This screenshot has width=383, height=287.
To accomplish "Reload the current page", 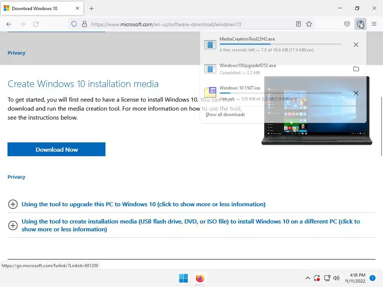I will [36, 24].
